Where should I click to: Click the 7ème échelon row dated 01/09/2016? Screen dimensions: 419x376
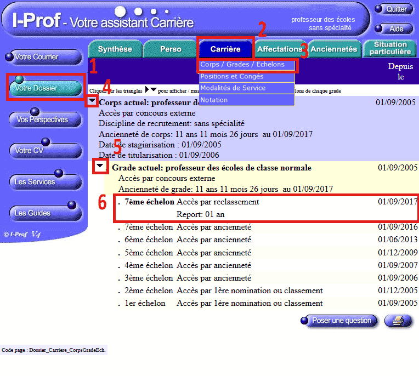pyautogui.click(x=267, y=227)
